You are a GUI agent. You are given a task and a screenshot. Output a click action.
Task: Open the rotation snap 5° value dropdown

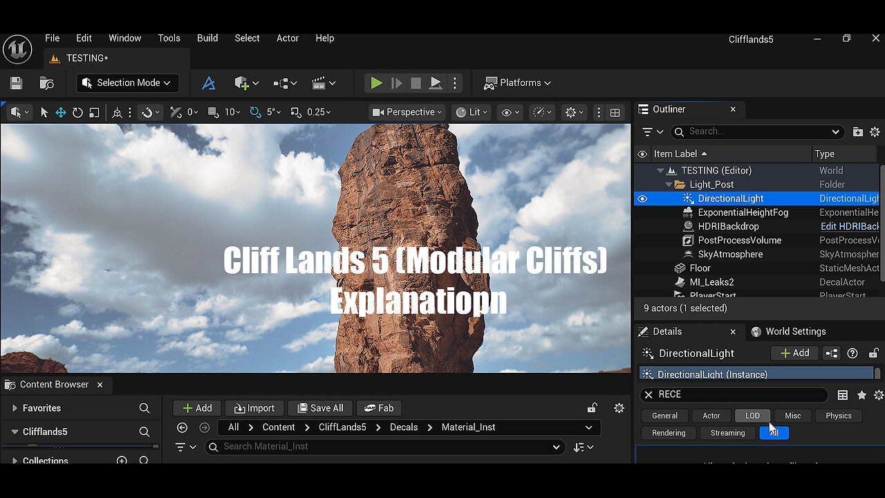pyautogui.click(x=274, y=112)
